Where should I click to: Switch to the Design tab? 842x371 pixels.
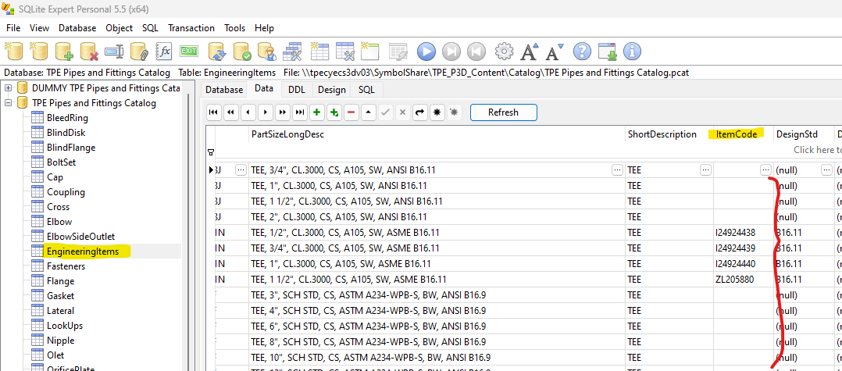pyautogui.click(x=332, y=90)
